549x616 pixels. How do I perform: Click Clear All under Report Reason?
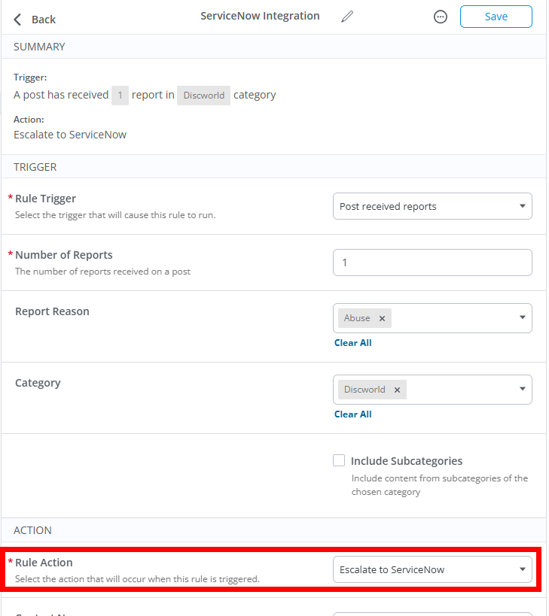[352, 343]
